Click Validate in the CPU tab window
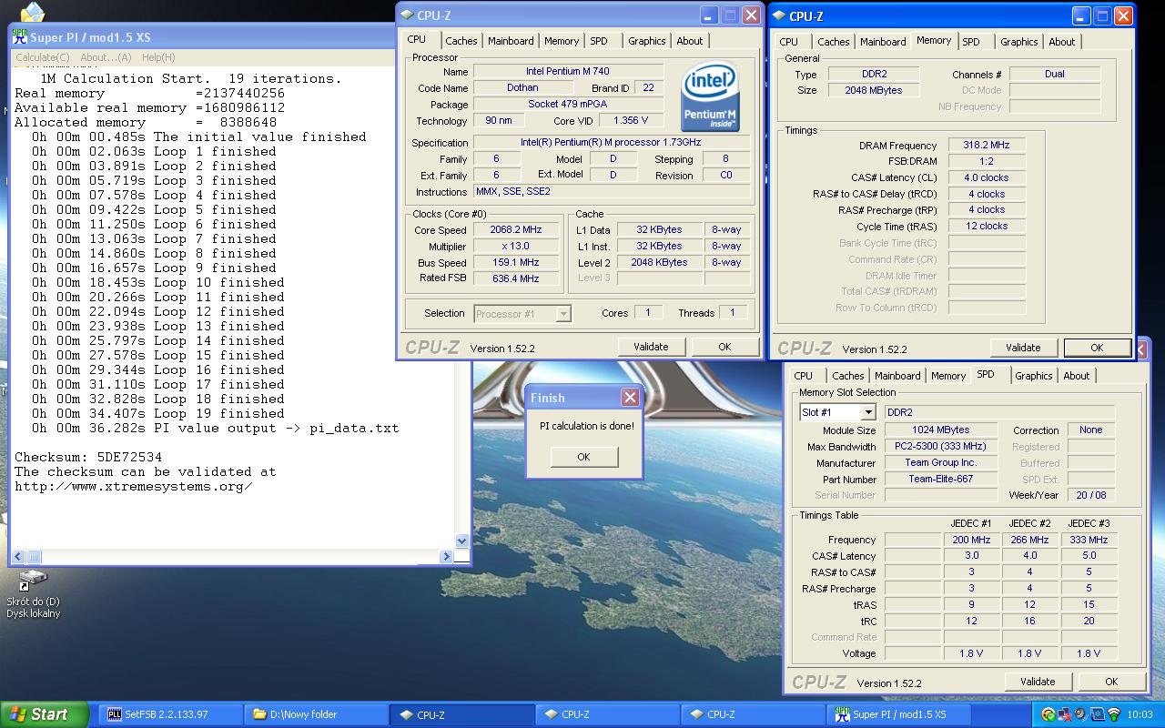 (651, 347)
